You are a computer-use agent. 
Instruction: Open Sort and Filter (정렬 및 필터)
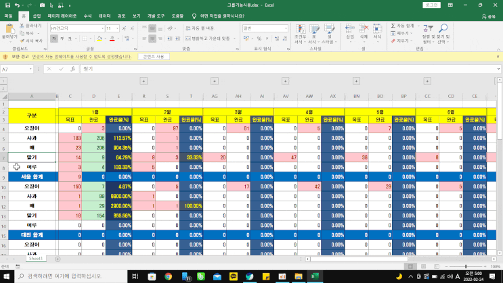click(428, 34)
